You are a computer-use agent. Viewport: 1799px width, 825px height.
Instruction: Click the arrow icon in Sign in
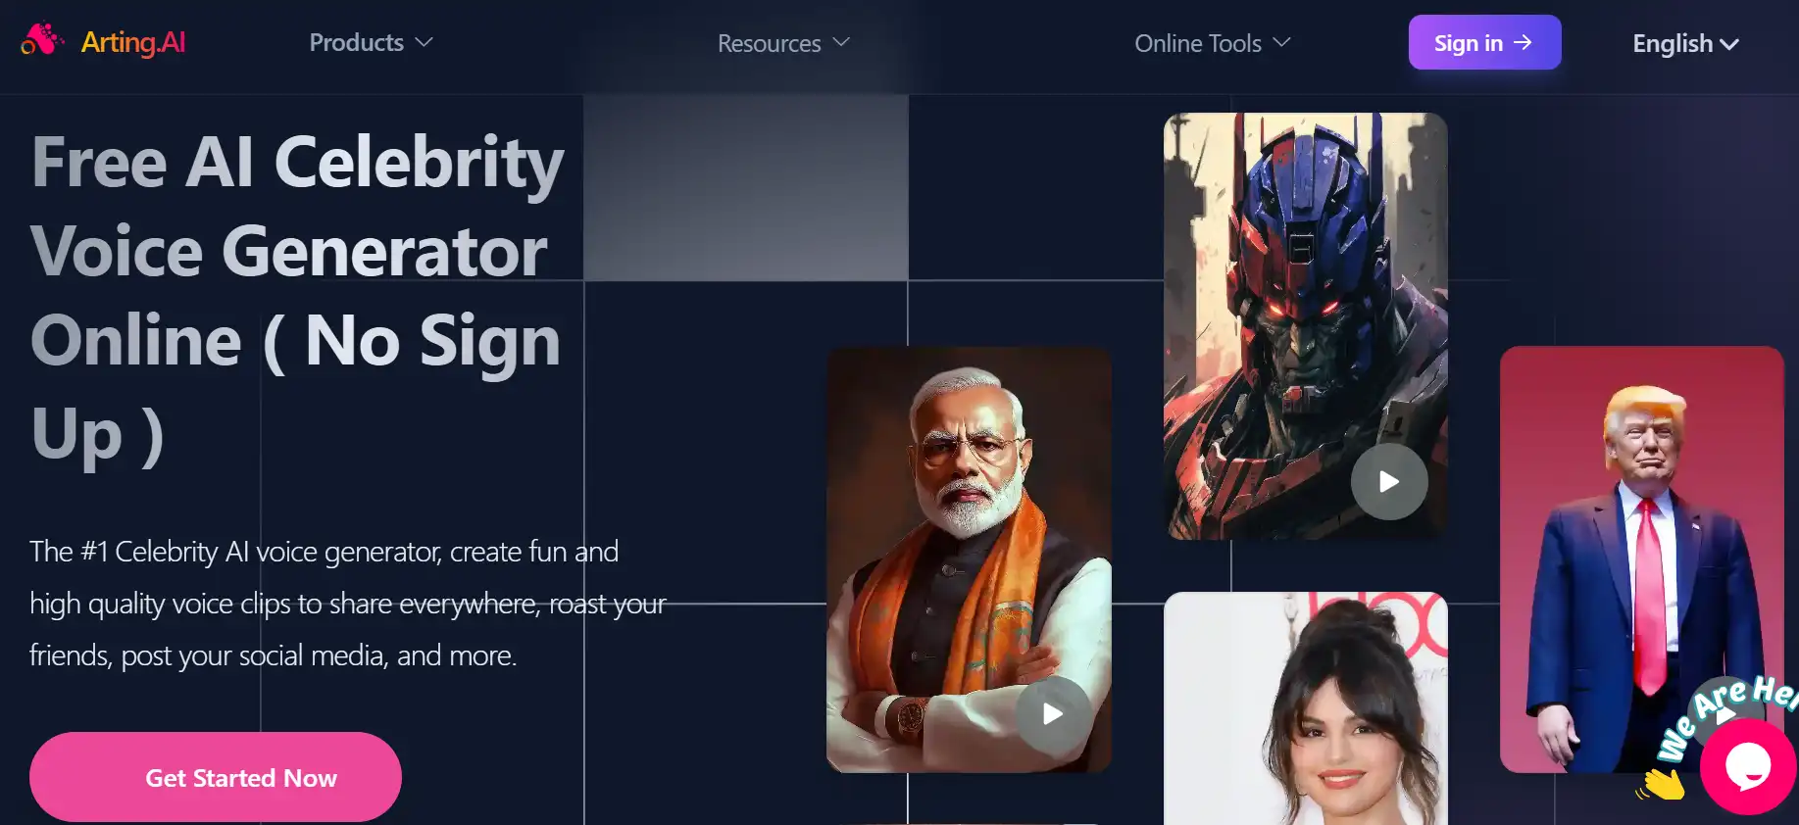click(1523, 42)
